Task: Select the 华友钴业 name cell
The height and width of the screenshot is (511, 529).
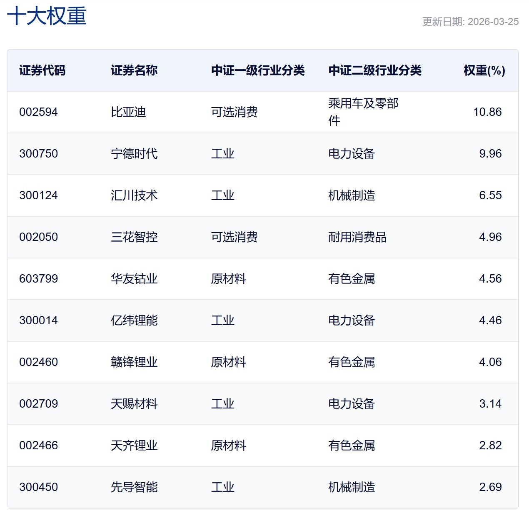Action: [134, 279]
